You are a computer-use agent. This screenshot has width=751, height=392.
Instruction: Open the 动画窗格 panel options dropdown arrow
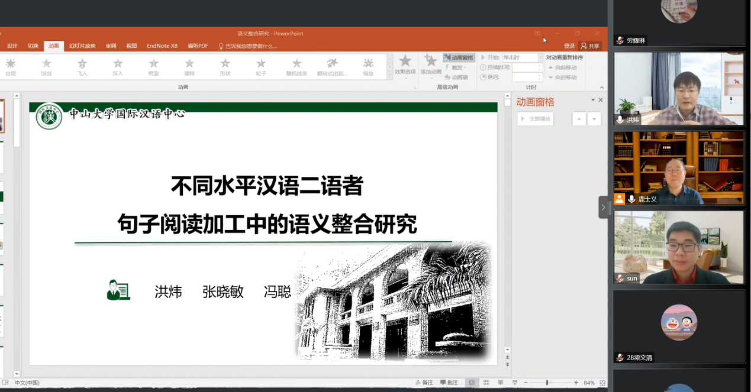[592, 100]
